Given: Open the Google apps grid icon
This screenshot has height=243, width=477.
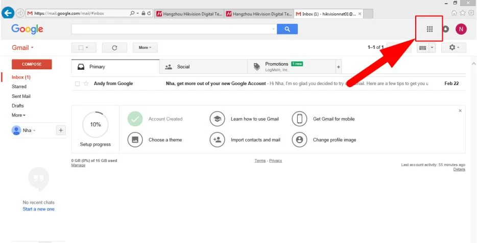Looking at the screenshot, I should 430,29.
